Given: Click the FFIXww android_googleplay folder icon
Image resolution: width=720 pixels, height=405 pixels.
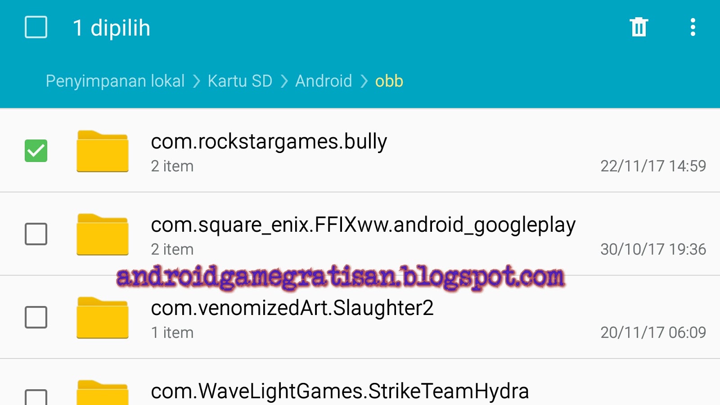Looking at the screenshot, I should click(x=103, y=234).
